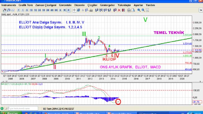Toggle the chart grid icon
This screenshot has height=114, width=203.
tap(79, 10)
